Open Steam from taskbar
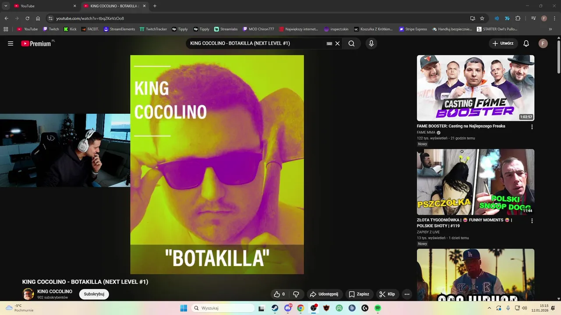The width and height of the screenshot is (561, 315). pos(275,308)
